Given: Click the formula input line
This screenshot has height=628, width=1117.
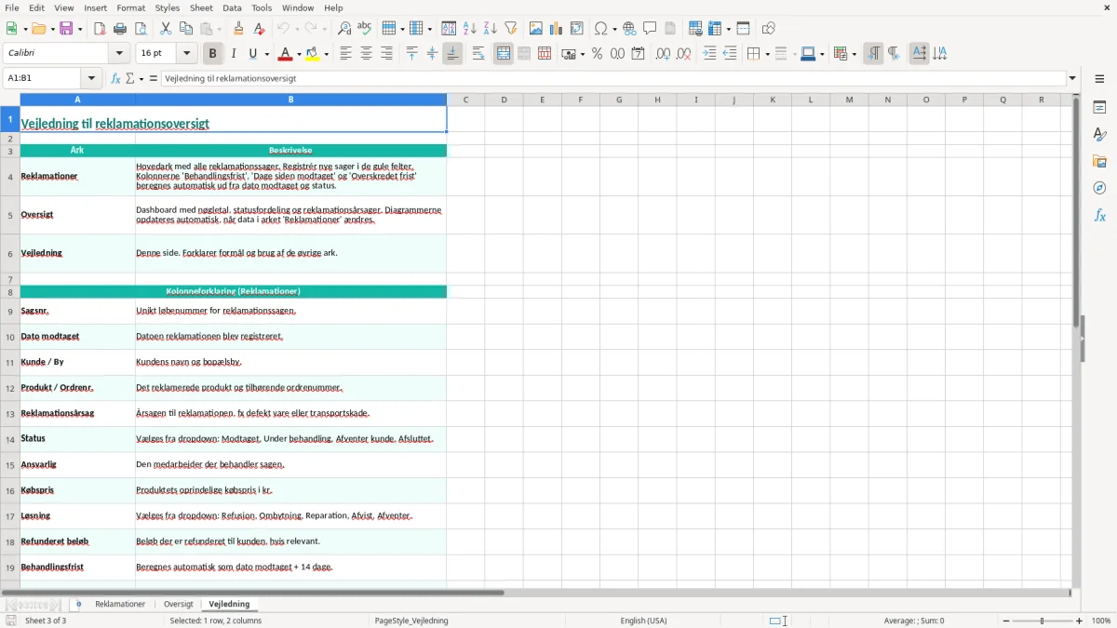Looking at the screenshot, I should [612, 79].
